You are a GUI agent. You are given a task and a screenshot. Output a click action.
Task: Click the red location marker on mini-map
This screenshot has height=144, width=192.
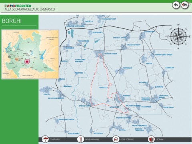[27, 62]
